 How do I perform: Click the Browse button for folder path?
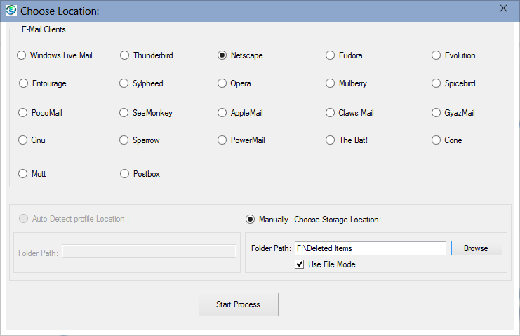tap(476, 248)
